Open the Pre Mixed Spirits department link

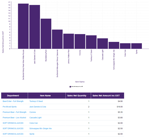coord(10,107)
